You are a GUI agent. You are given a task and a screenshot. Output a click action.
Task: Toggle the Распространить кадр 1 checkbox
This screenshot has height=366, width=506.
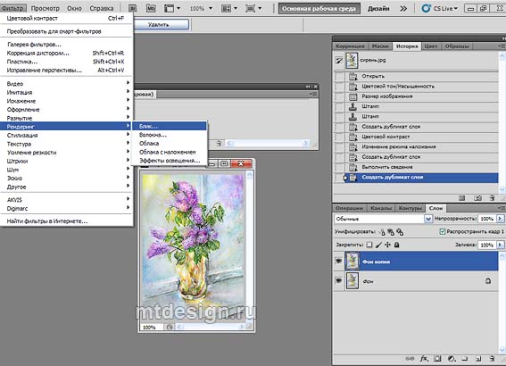443,231
